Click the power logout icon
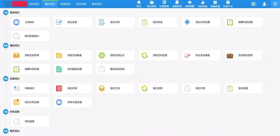Screen dimensions: 280x136 pyautogui.click(x=275, y=4)
